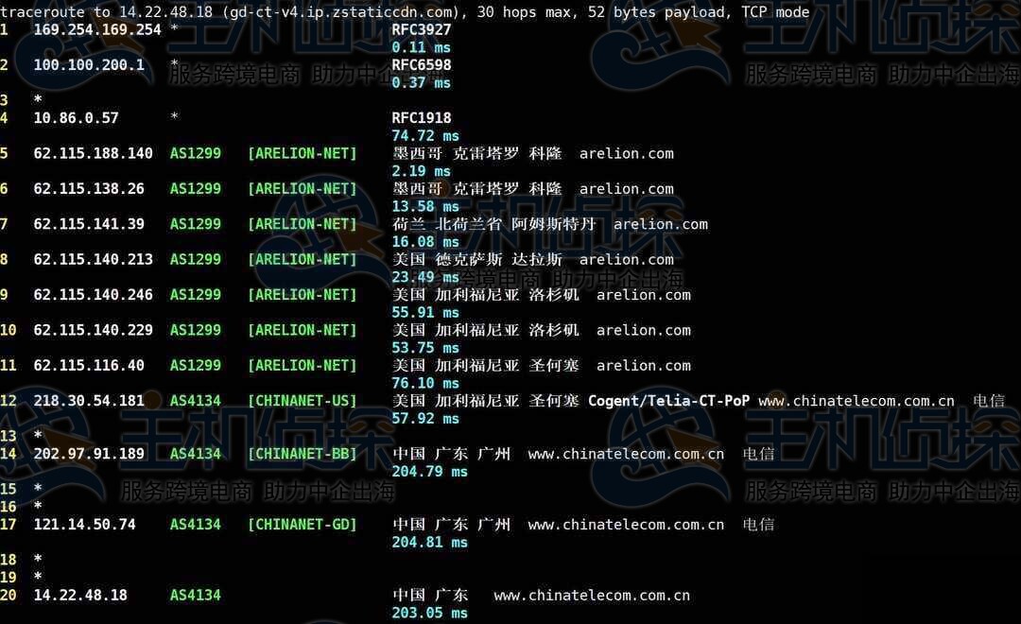Select final hop IP 14.22.48.18

[80, 595]
